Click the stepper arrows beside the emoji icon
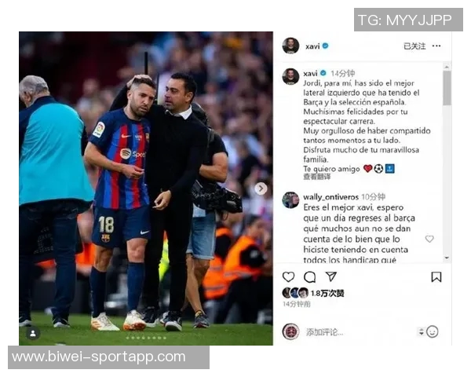The height and width of the screenshot is (377, 471). tap(421, 331)
